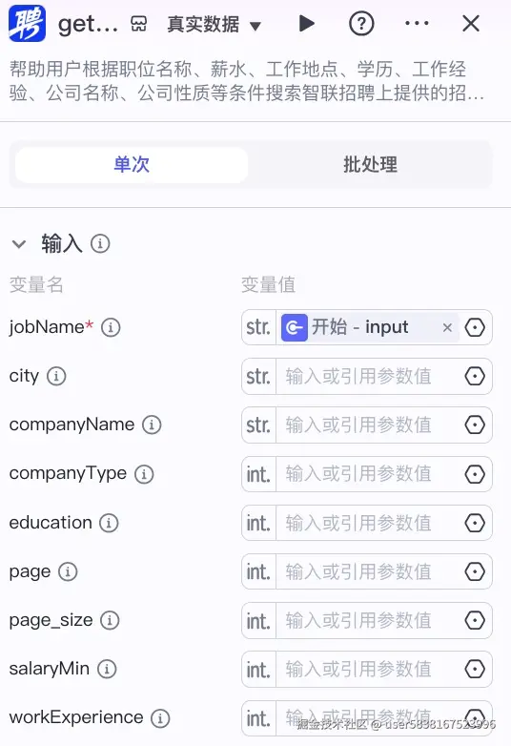
Task: Click the info icon beside salaryMin
Action: (107, 669)
